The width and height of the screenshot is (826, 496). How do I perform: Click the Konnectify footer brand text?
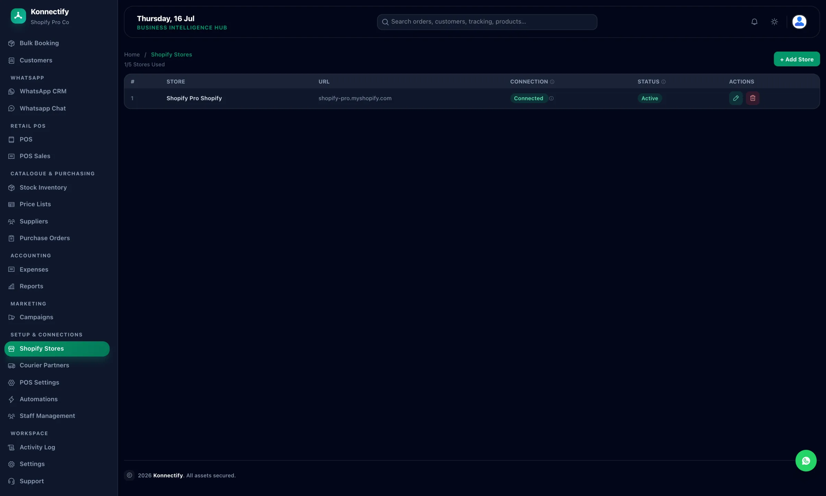pos(168,476)
